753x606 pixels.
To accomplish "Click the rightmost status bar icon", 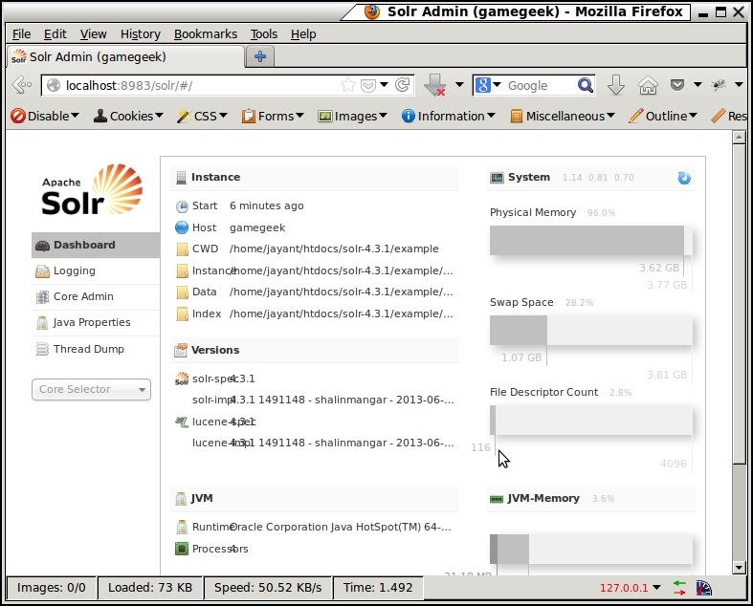I will tap(703, 588).
